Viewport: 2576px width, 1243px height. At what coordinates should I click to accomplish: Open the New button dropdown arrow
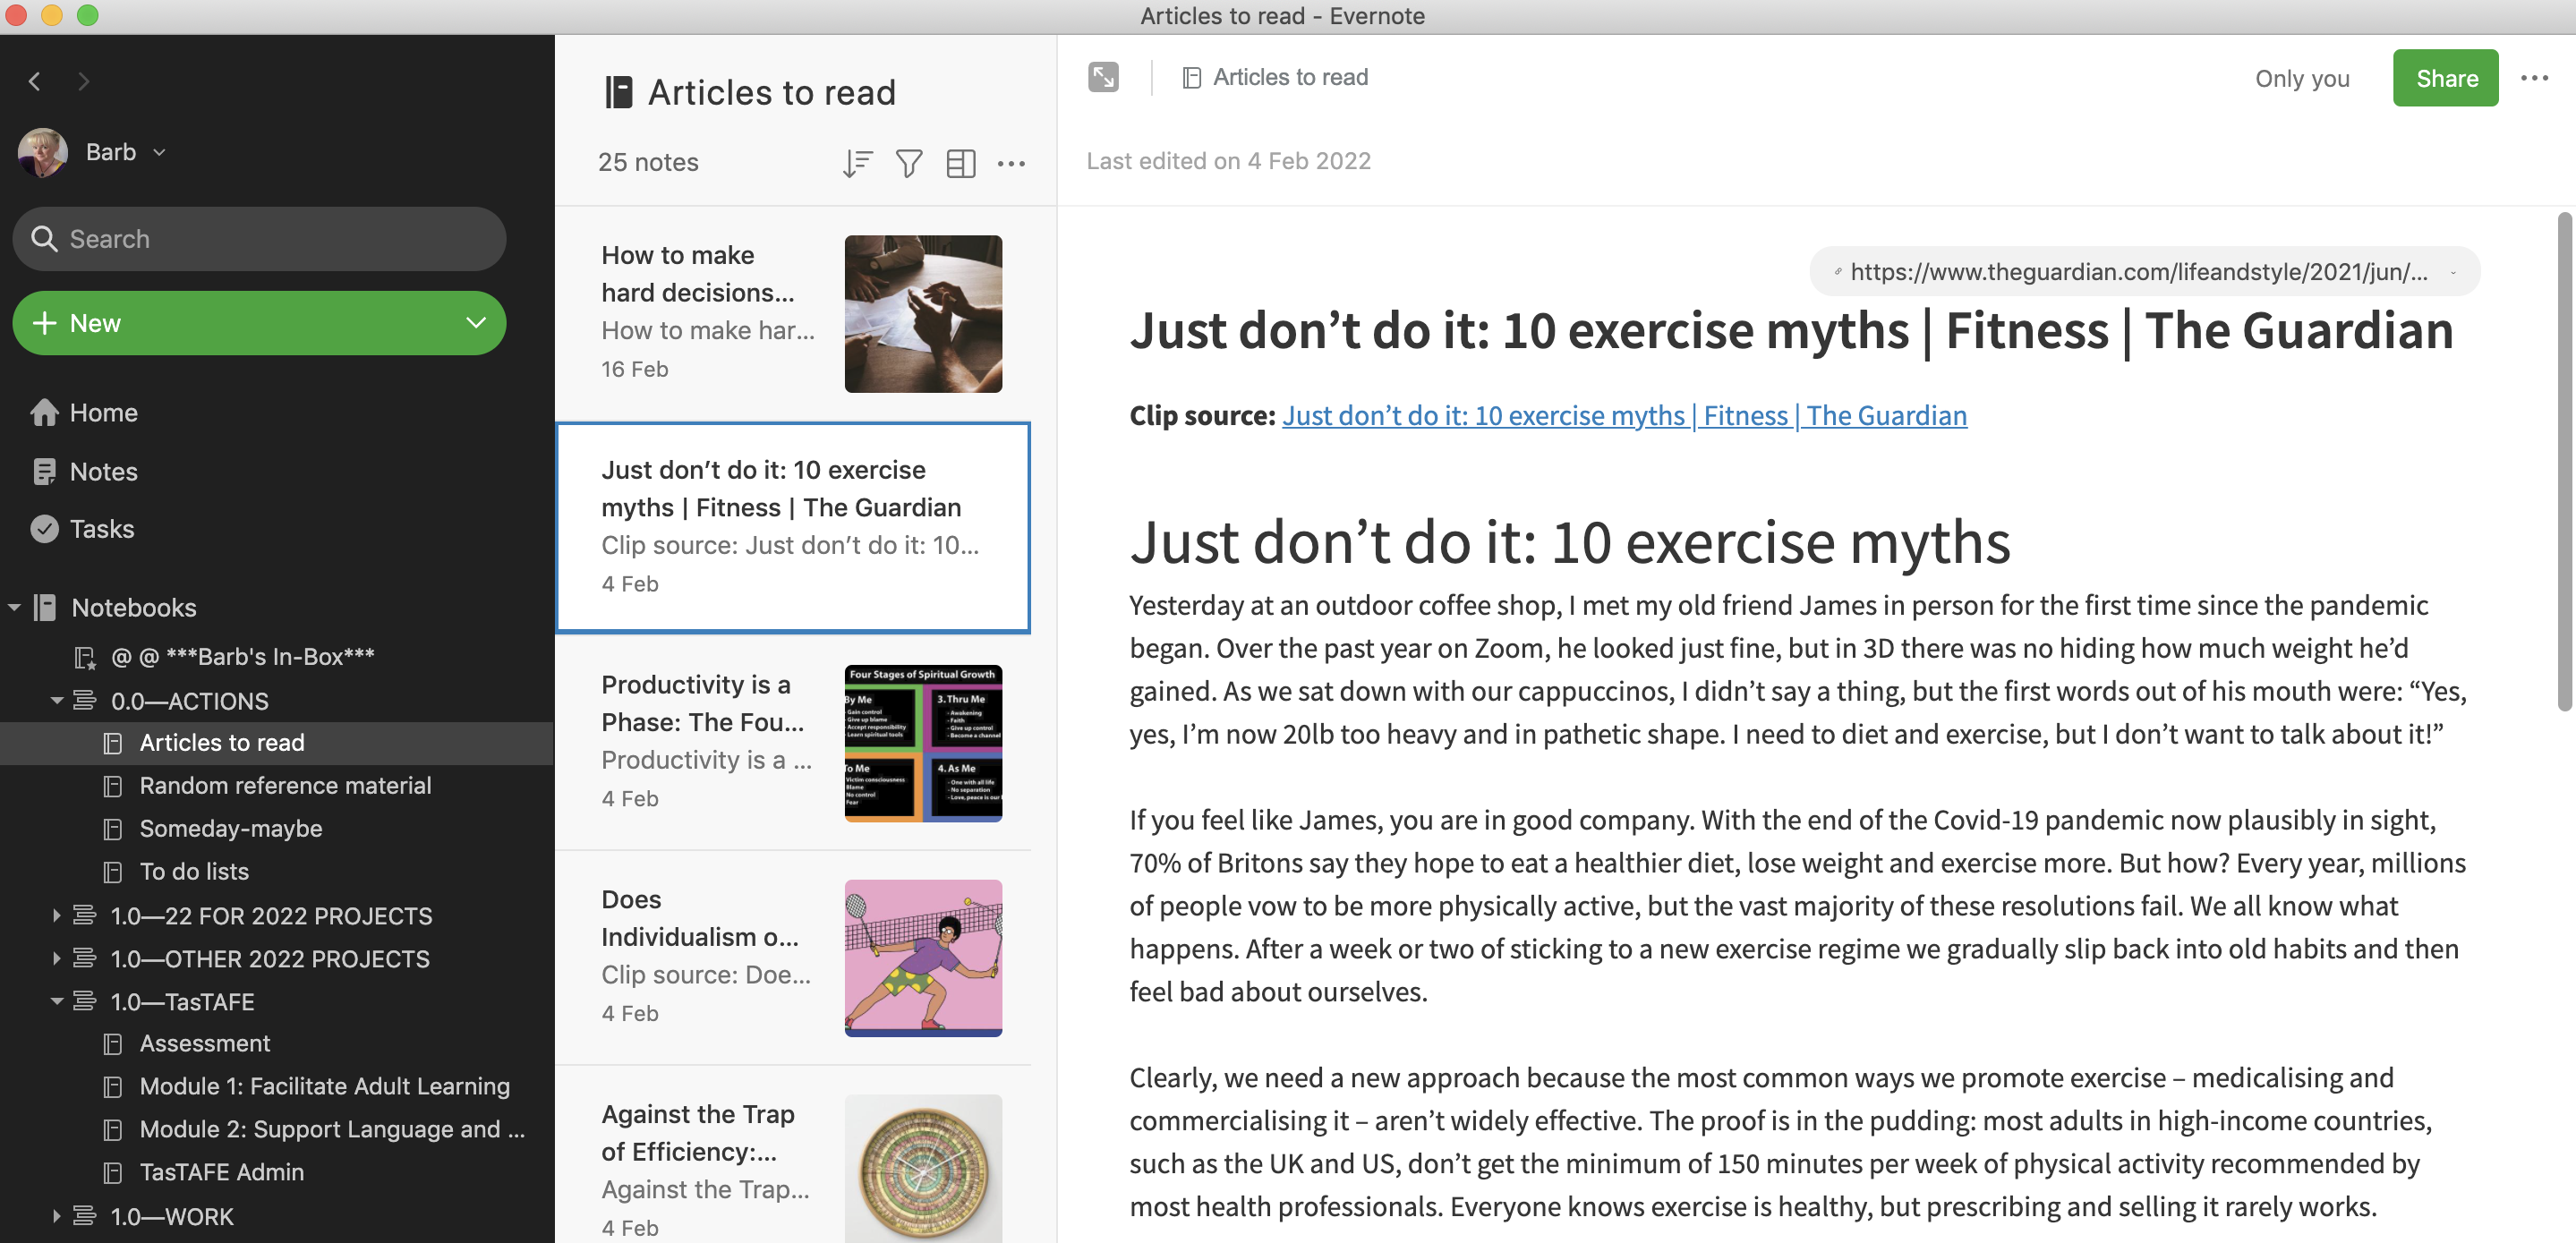click(x=475, y=323)
